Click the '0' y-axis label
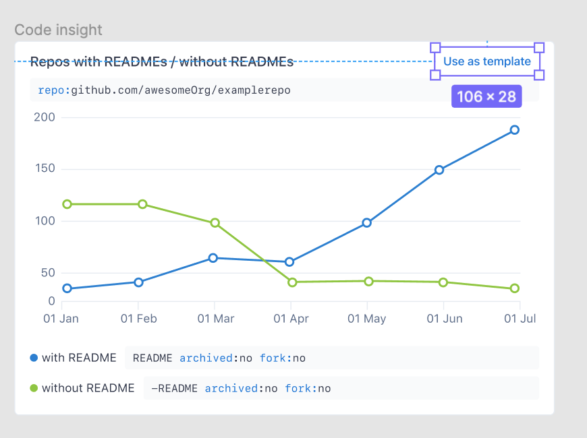The height and width of the screenshot is (438, 587). 52,301
